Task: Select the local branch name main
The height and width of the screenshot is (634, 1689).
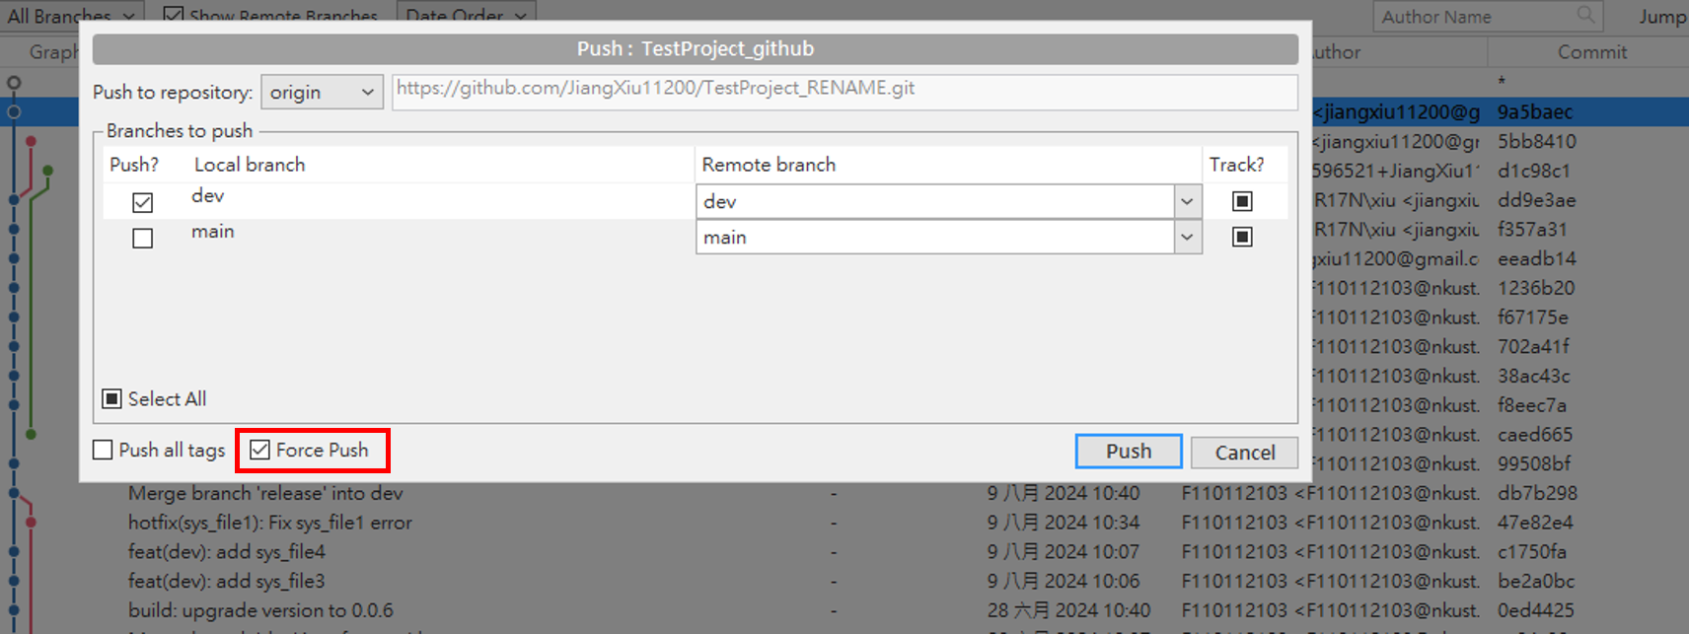Action: tap(212, 231)
